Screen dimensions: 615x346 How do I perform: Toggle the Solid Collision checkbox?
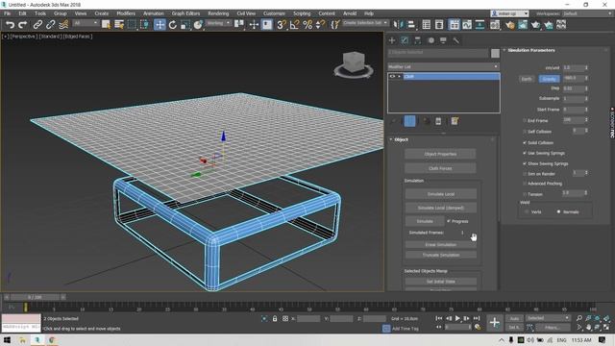pos(525,143)
